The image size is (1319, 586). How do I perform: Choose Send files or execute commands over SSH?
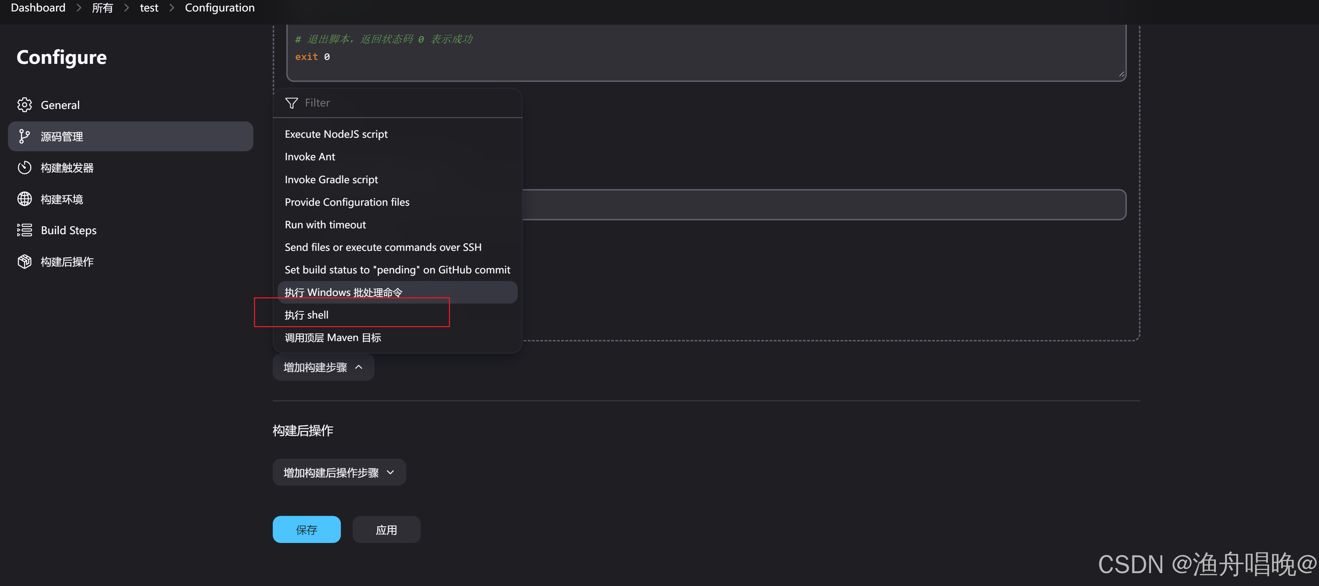click(x=398, y=247)
